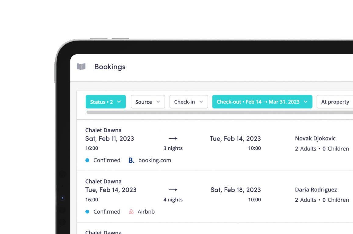Open Novak Djokovic guest booking
This screenshot has height=234, width=353.
[x=315, y=138]
